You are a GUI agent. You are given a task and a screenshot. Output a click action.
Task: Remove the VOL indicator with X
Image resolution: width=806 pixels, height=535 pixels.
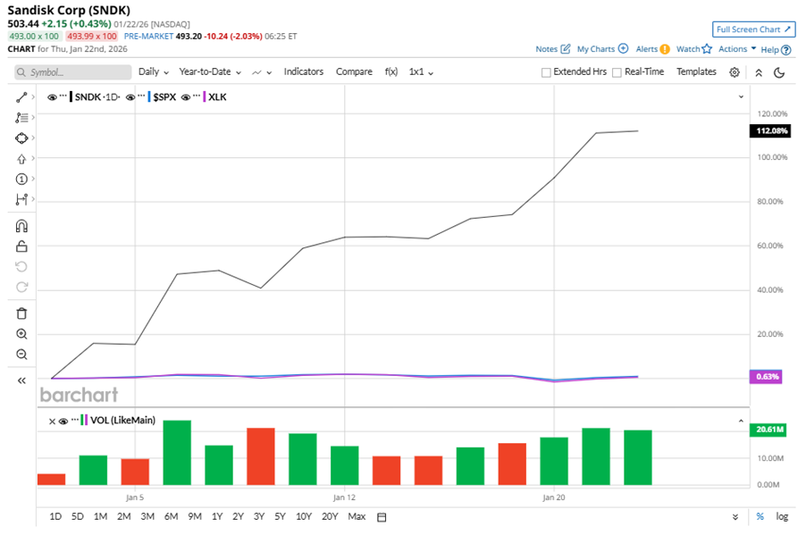click(52, 422)
